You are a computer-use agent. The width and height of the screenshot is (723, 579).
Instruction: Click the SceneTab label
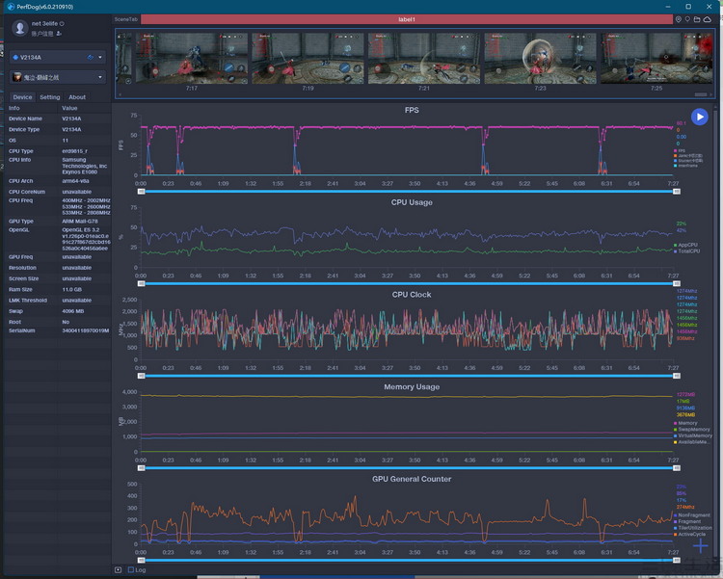(126, 19)
